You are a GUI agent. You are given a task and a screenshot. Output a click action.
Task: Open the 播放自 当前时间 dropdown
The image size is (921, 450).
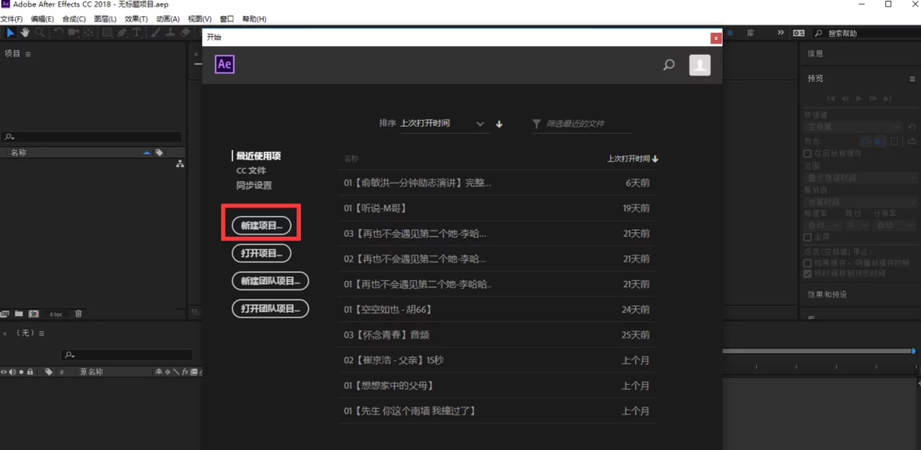click(862, 202)
